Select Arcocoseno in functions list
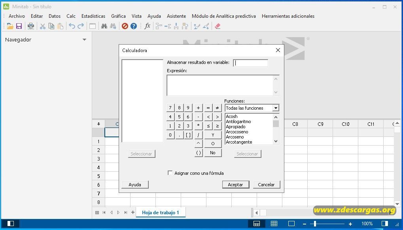This screenshot has width=403, height=230. coord(237,132)
